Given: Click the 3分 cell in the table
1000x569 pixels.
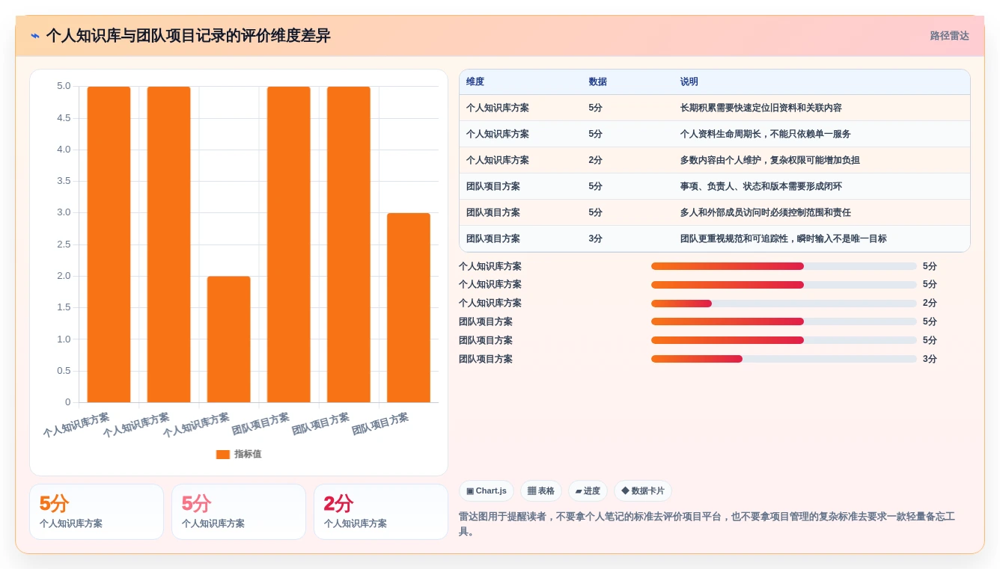Looking at the screenshot, I should (x=596, y=239).
